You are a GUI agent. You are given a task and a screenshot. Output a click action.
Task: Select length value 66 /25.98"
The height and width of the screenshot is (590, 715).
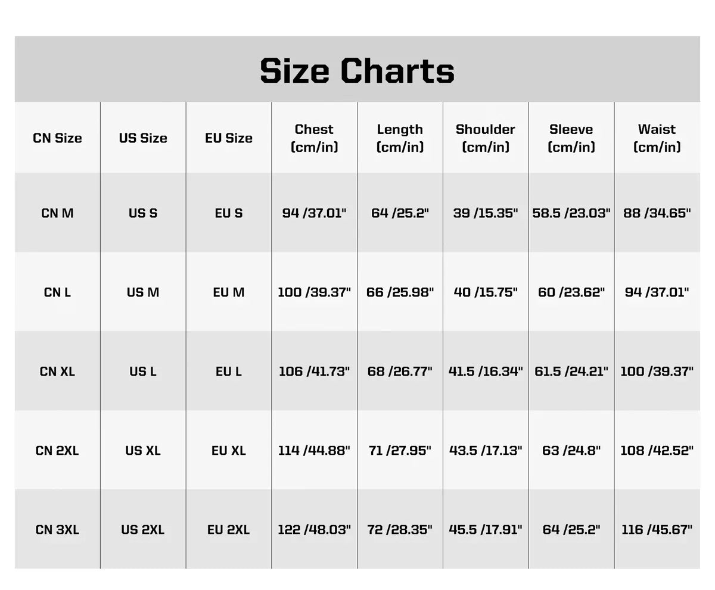(400, 292)
